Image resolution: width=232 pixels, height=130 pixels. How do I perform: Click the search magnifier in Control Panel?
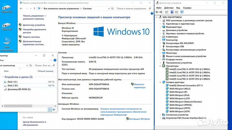[x=150, y=9]
